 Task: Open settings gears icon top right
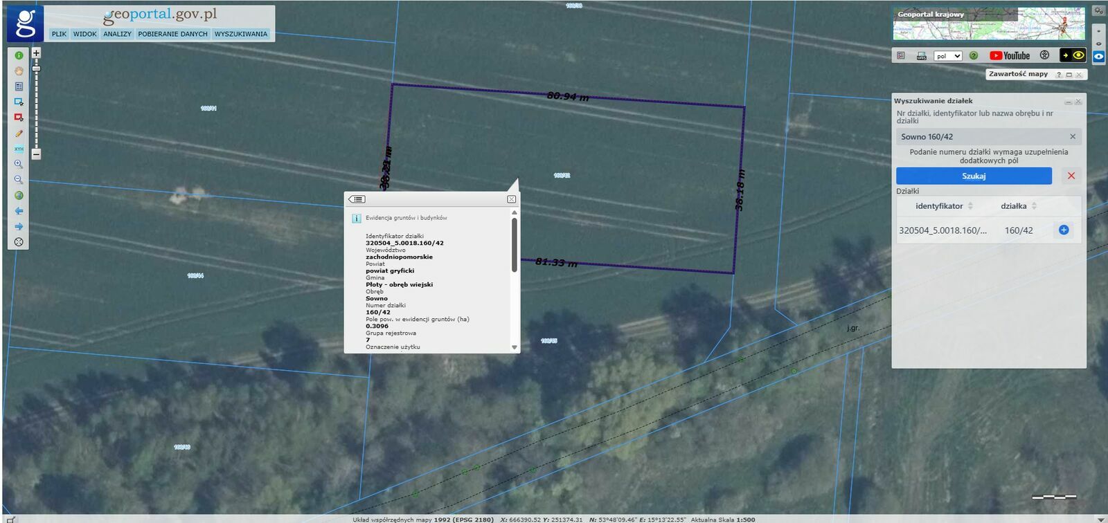tap(1098, 10)
